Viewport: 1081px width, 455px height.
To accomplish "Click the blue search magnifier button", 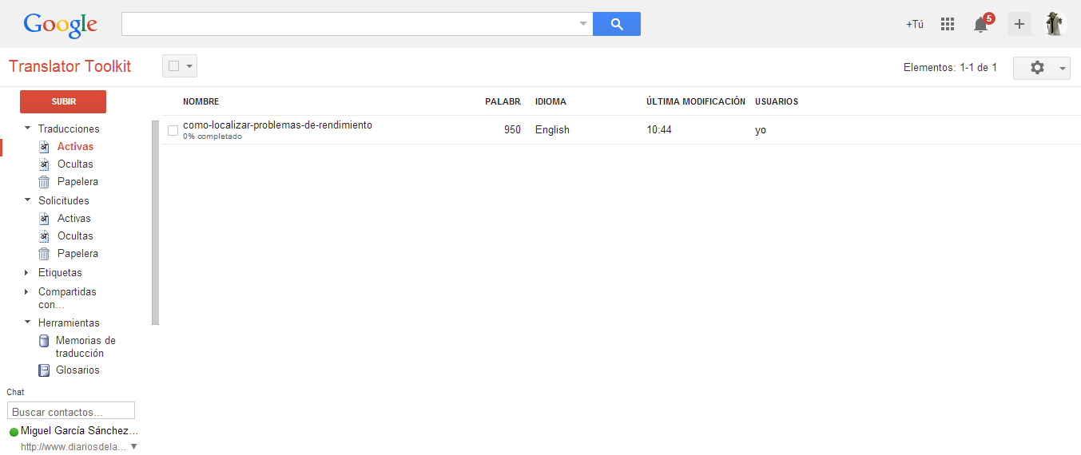I will [617, 24].
